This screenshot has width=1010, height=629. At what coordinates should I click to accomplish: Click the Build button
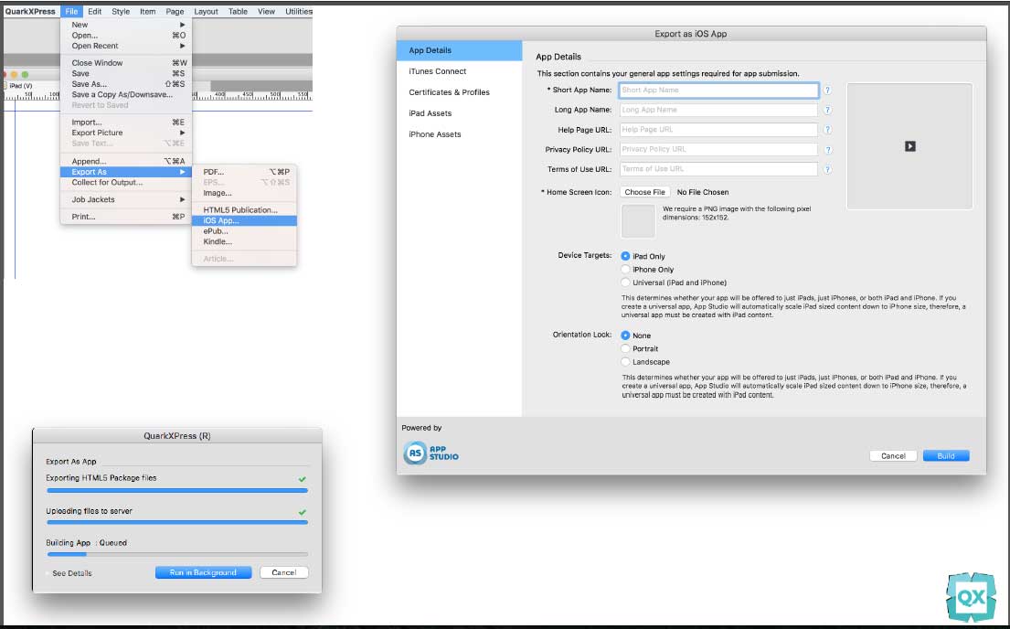[x=946, y=455]
